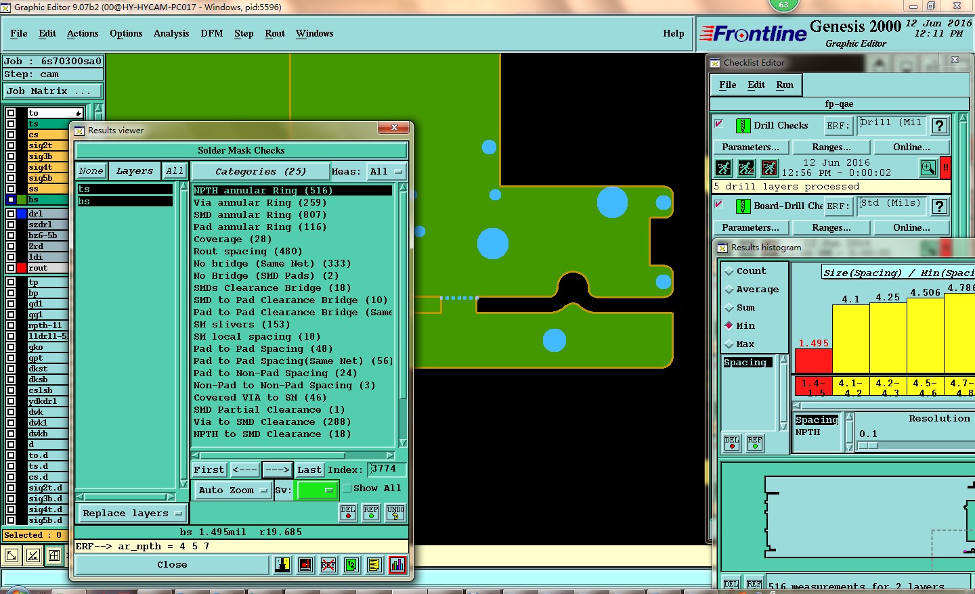This screenshot has height=594, width=975.
Task: Open Job Matrix selector
Action: [x=53, y=91]
